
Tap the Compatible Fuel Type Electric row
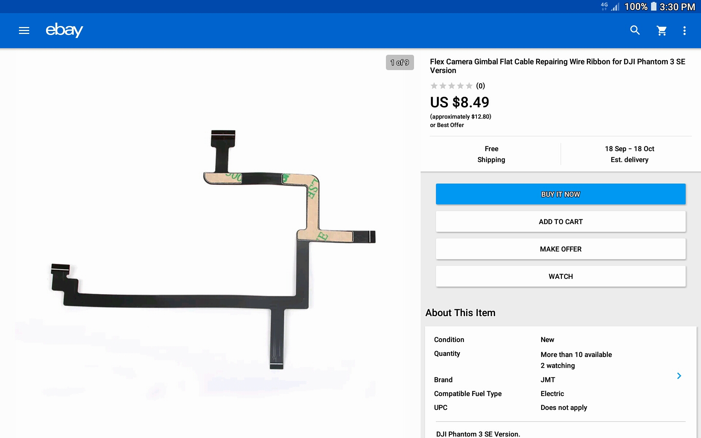coord(499,393)
